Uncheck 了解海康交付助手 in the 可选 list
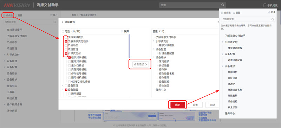This screenshot has height=128, width=281. coord(66,41)
